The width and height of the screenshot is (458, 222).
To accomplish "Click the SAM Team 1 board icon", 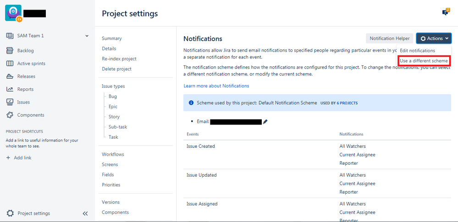I will [10, 36].
